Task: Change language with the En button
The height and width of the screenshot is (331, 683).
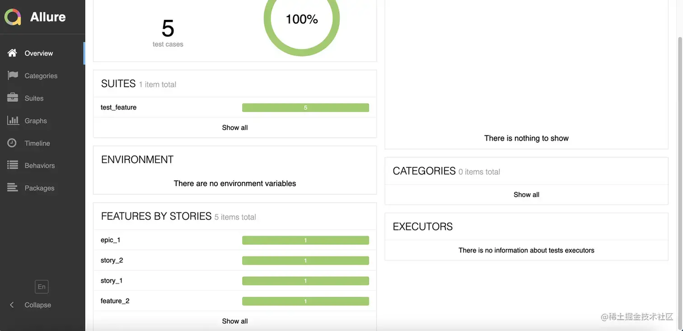Action: click(42, 287)
